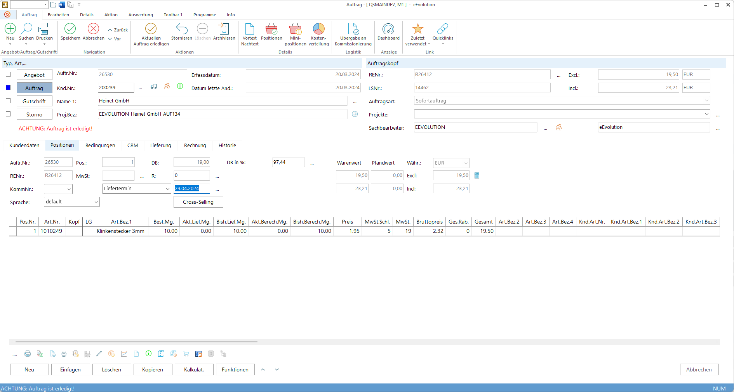Click the Excel export icon in bottom toolbar
The image size is (734, 392).
(40, 354)
